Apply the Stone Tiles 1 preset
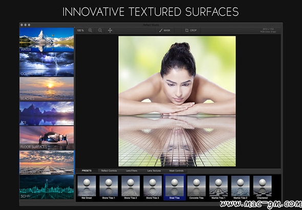The height and width of the screenshot is (210, 302). 109,188
